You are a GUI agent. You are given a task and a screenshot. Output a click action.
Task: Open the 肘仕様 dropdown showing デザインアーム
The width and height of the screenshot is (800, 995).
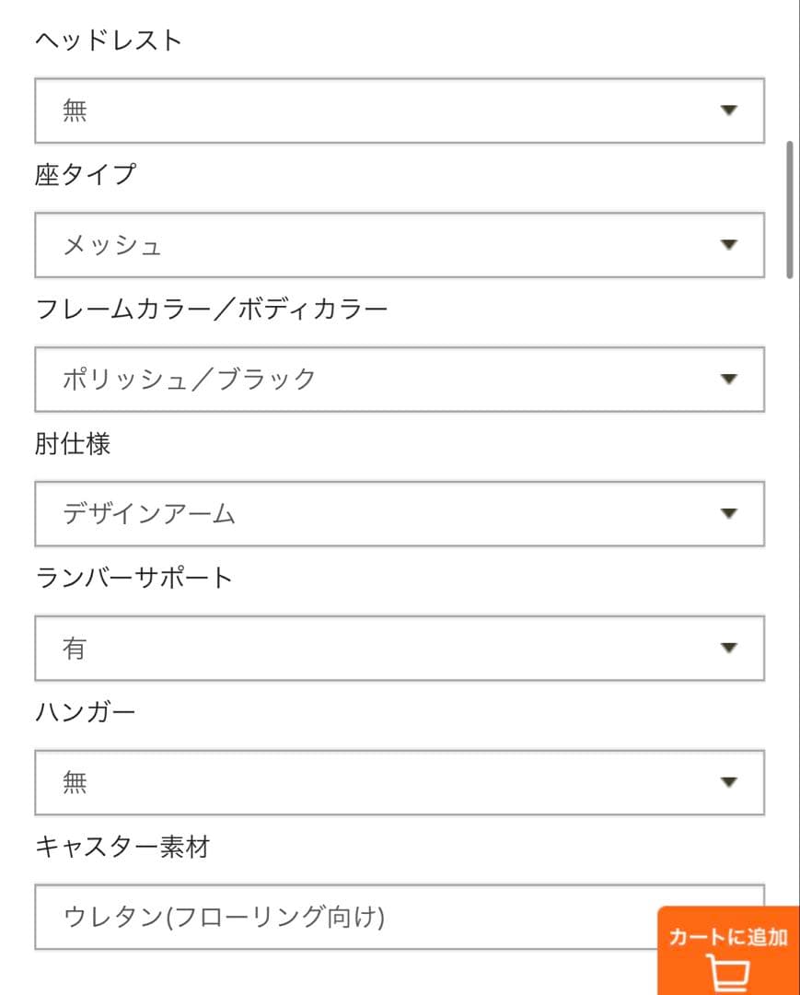click(x=399, y=513)
